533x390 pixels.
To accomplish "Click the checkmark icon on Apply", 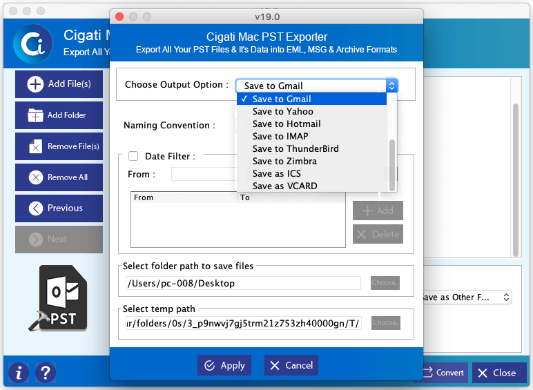I will click(x=209, y=366).
